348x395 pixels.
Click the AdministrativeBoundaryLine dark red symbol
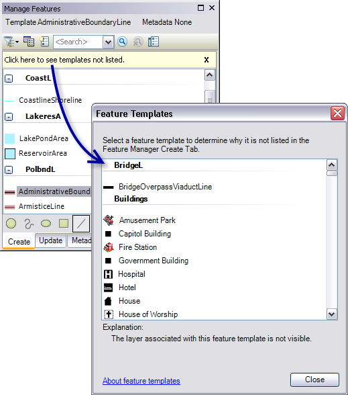click(10, 192)
